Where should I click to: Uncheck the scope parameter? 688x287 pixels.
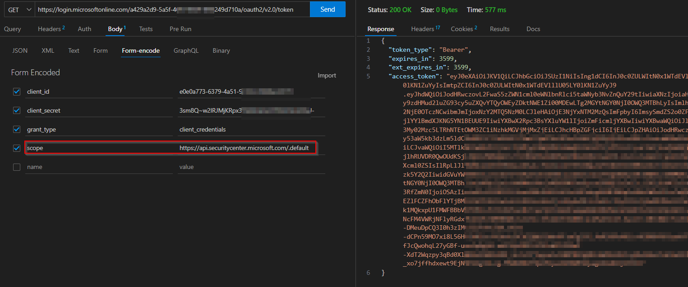(17, 148)
